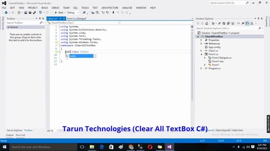The width and height of the screenshot is (270, 151).
Task: Click the Save All toolbar icon
Action: (34, 13)
